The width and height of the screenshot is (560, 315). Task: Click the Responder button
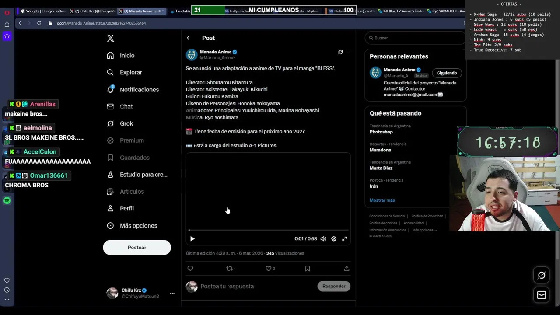point(334,286)
